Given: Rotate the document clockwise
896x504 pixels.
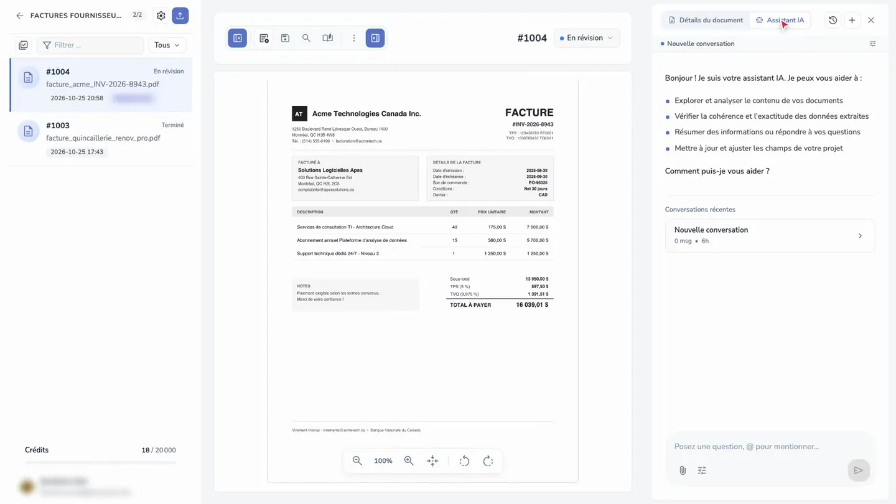Looking at the screenshot, I should point(488,461).
